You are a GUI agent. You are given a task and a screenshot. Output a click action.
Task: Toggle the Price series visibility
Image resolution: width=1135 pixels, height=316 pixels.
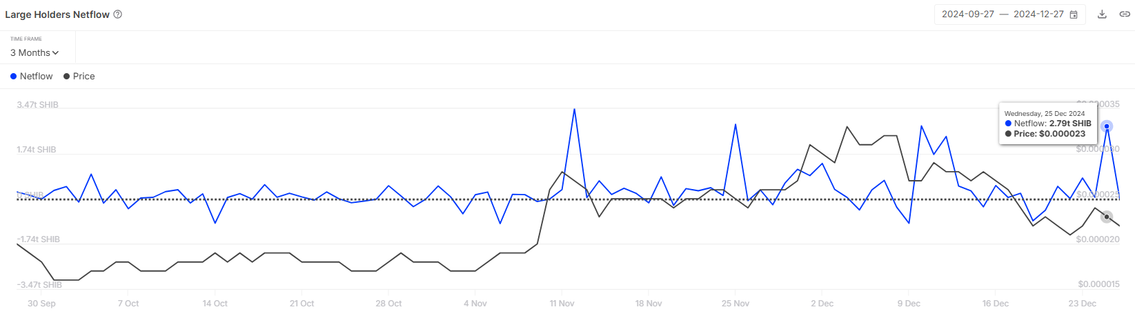click(x=79, y=77)
